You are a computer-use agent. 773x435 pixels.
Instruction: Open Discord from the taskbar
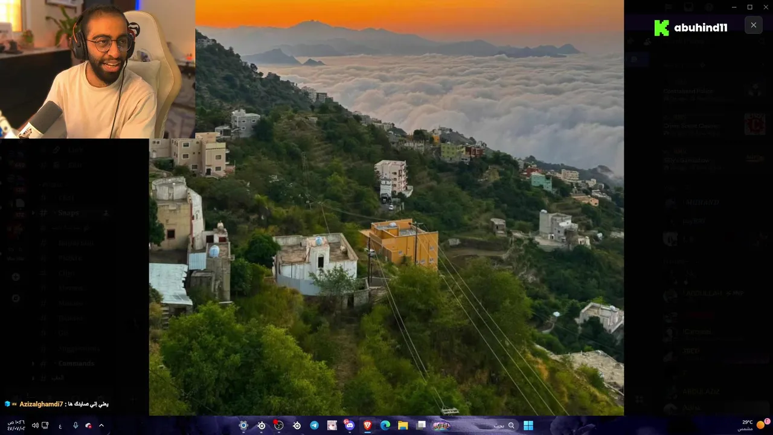tap(350, 425)
